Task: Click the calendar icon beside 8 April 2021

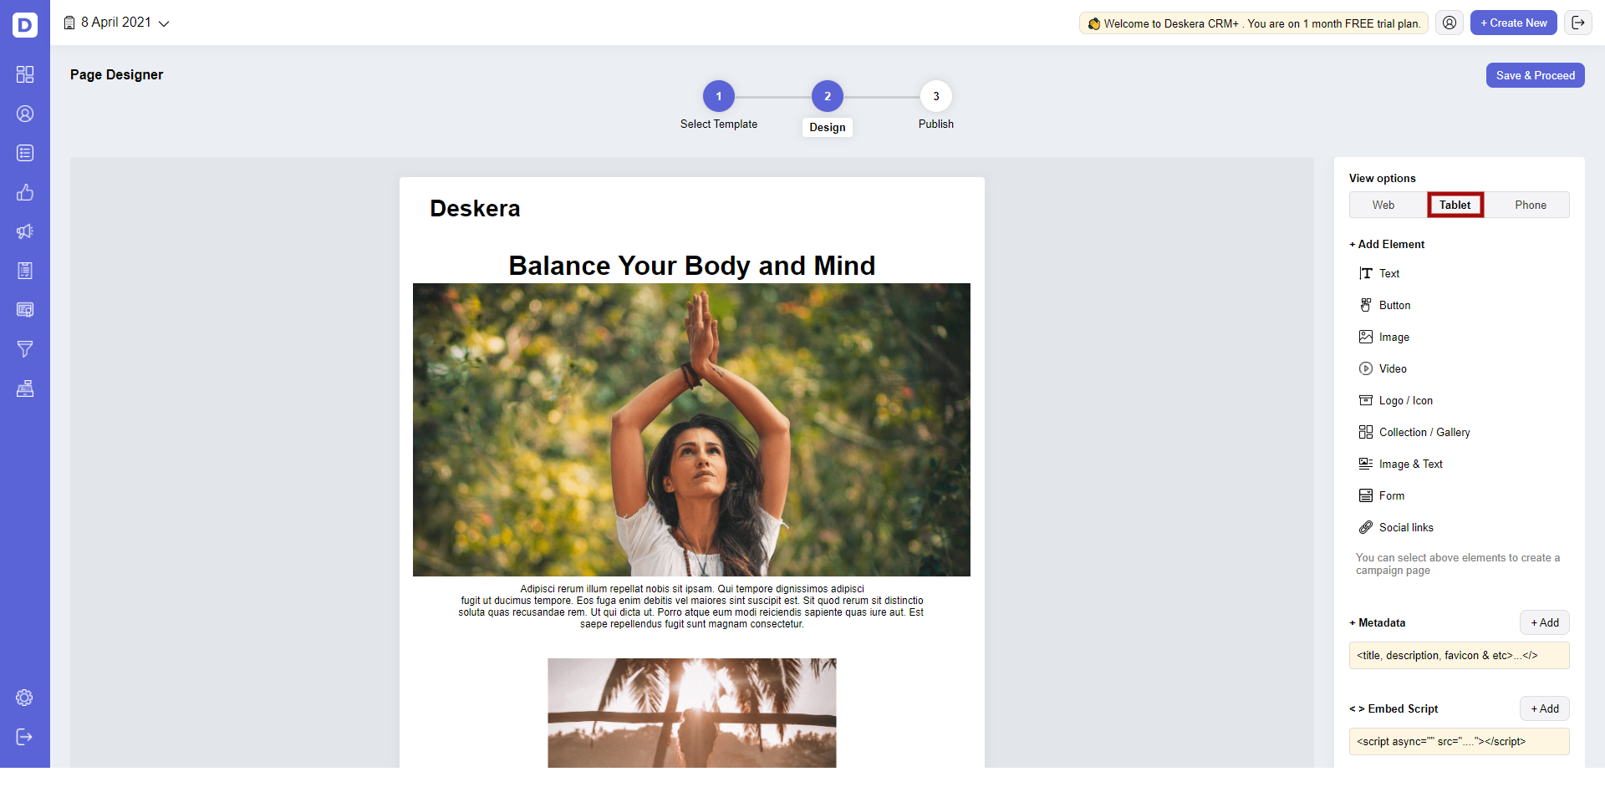Action: pyautogui.click(x=69, y=23)
